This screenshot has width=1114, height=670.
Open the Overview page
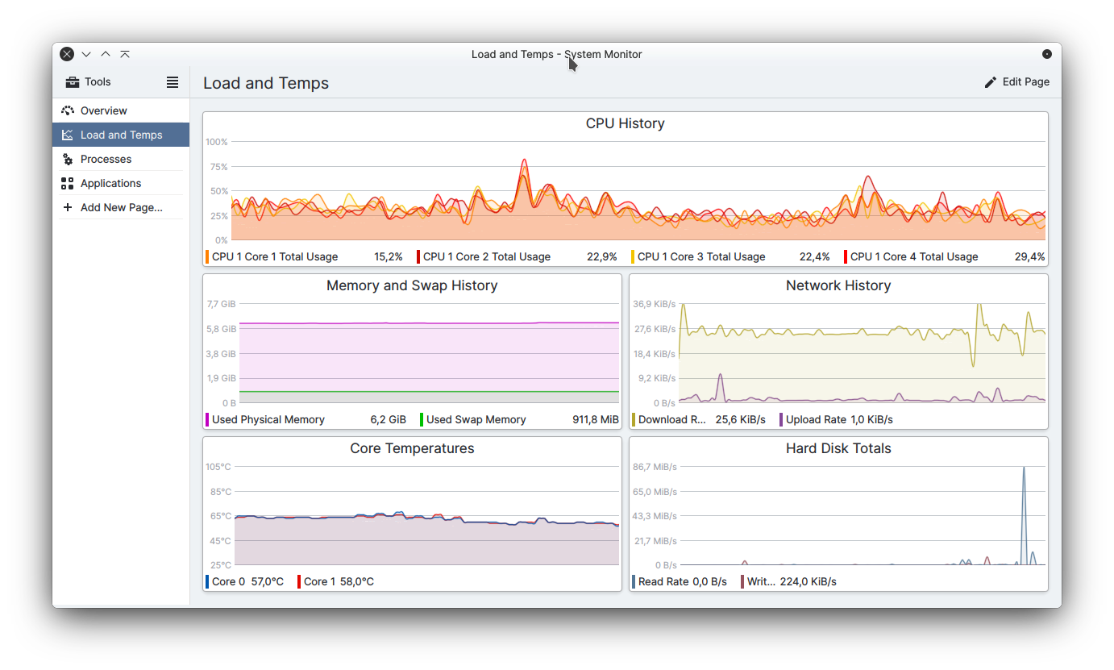pos(121,110)
